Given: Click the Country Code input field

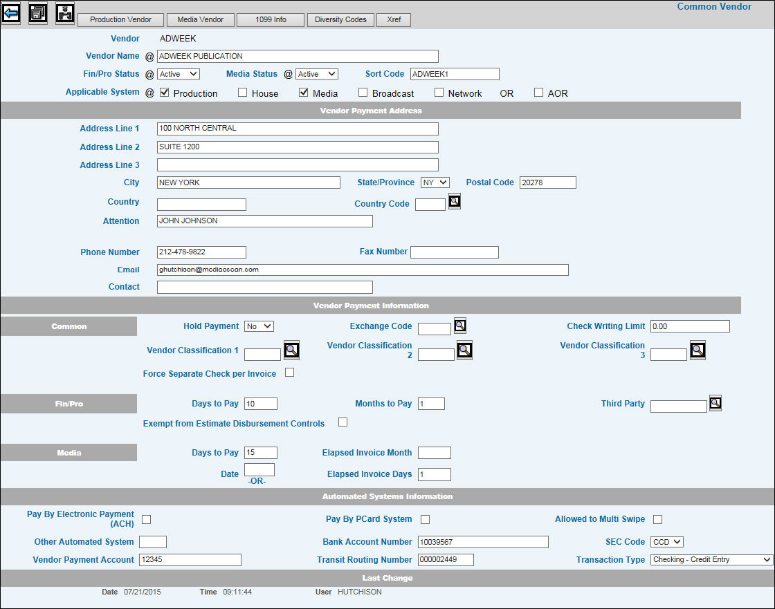Looking at the screenshot, I should coord(430,205).
